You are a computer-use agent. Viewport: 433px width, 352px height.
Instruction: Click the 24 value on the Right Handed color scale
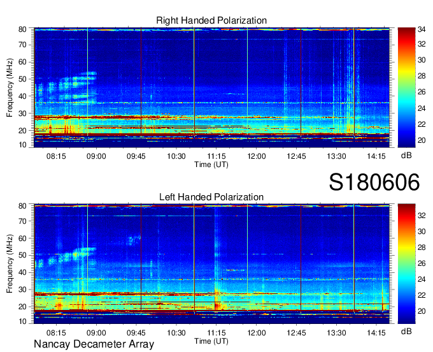coord(422,108)
